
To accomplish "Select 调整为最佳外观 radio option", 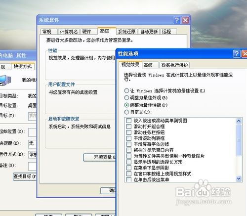I will pyautogui.click(x=126, y=98).
